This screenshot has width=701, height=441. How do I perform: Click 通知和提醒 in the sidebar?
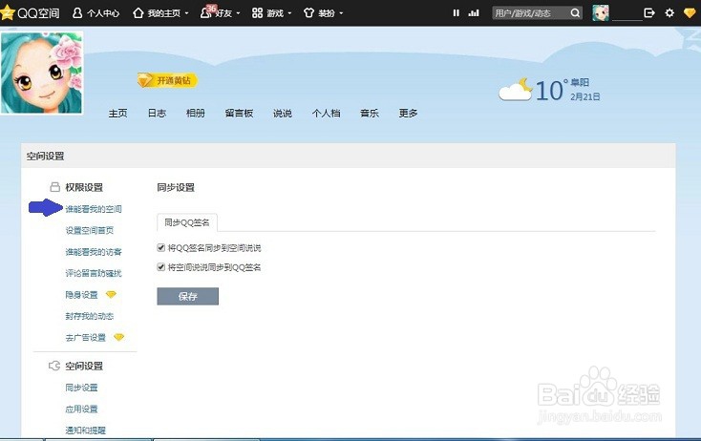(85, 430)
